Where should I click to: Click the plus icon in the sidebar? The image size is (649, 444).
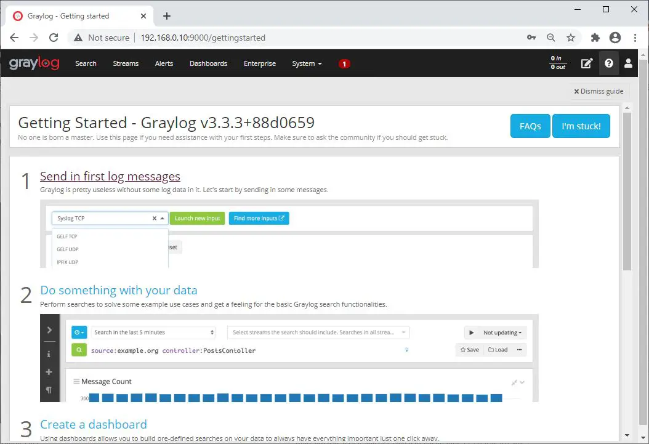point(49,372)
